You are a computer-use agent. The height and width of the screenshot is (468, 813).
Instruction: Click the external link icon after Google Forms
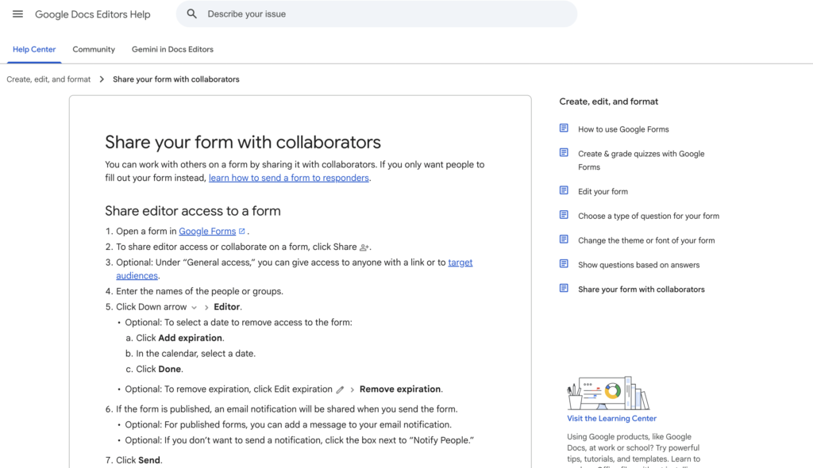pyautogui.click(x=241, y=231)
